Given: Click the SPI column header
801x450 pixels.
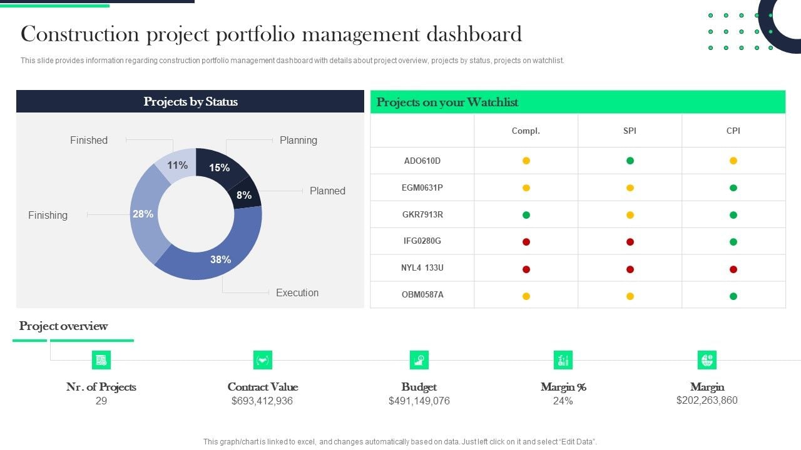Looking at the screenshot, I should point(630,131).
